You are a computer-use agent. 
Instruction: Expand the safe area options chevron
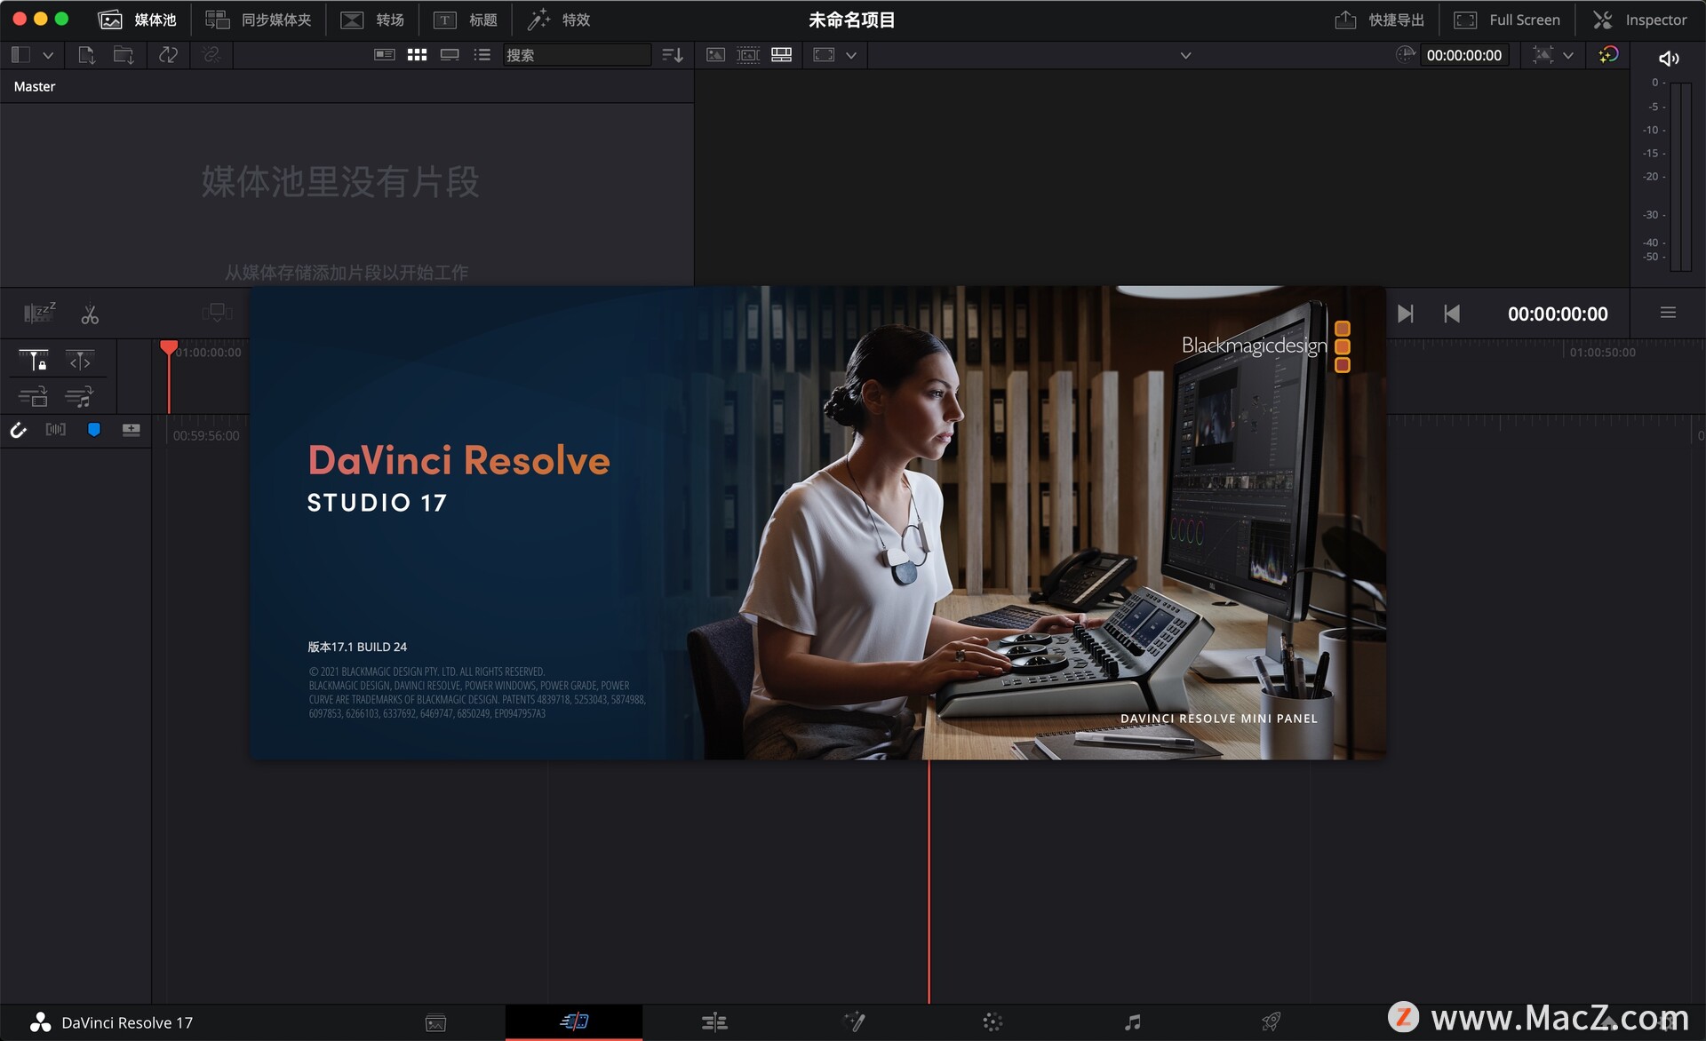tap(1568, 55)
